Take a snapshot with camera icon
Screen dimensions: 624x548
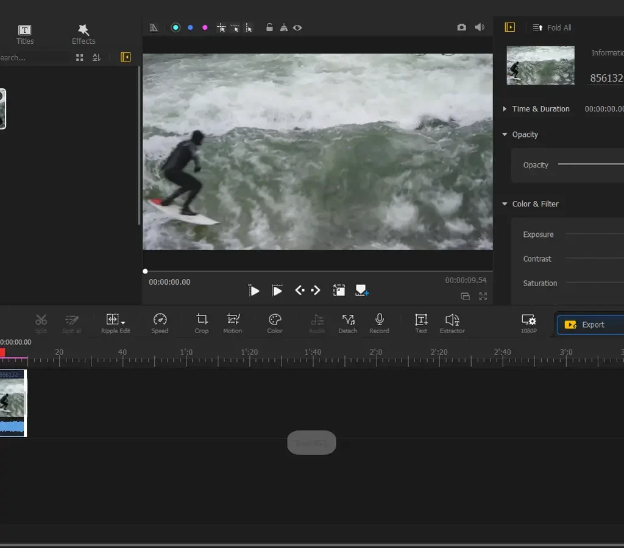point(461,27)
